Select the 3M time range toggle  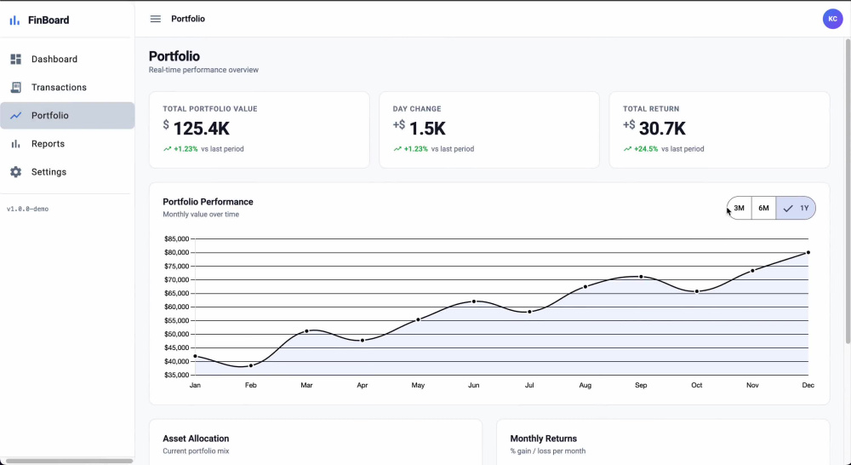click(740, 208)
